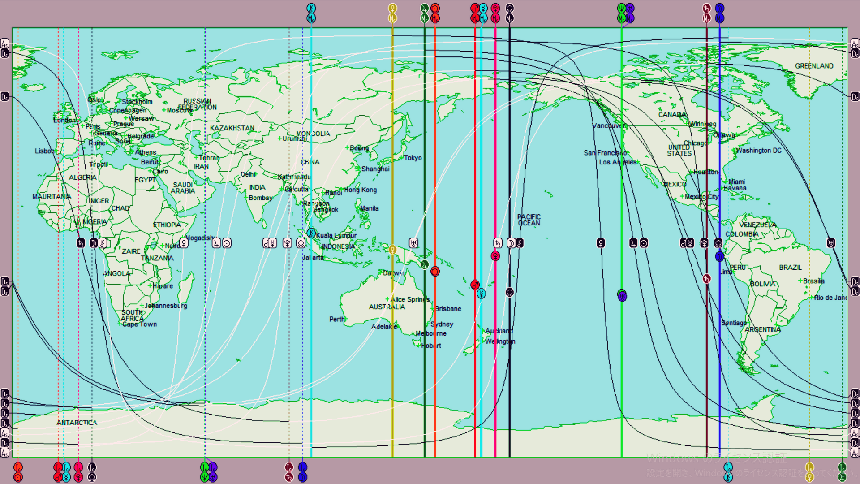The height and width of the screenshot is (484, 860).
Task: Select the dark Venus glyph in the Pacific
Action: [601, 243]
